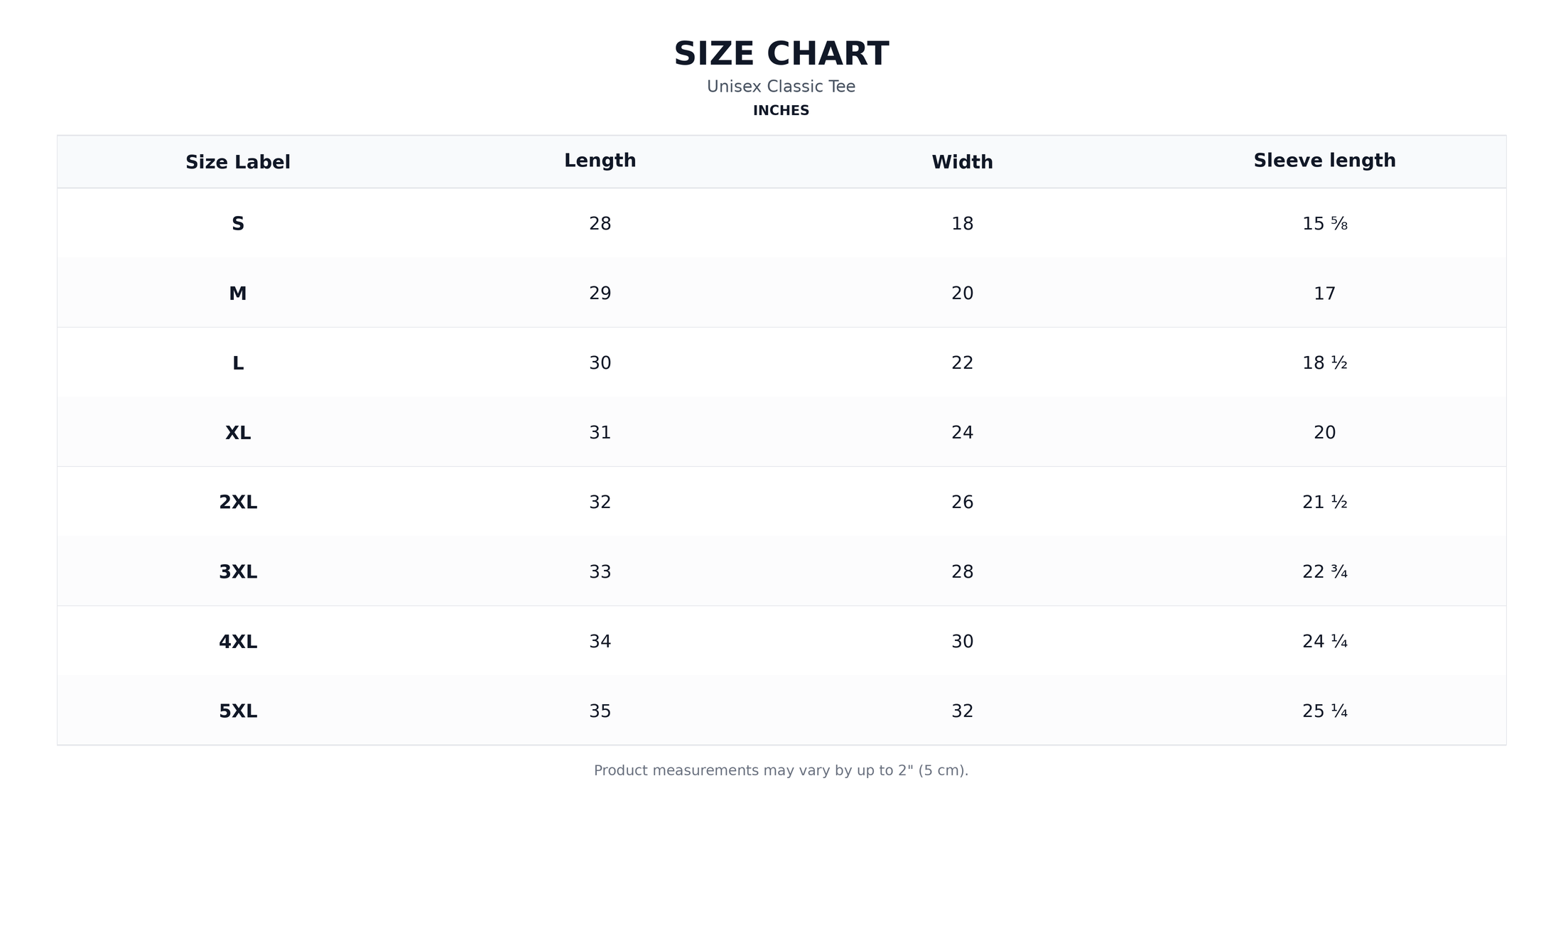Click the 22 ¾ sleeve length cell
1563x938 pixels.
coord(1324,572)
